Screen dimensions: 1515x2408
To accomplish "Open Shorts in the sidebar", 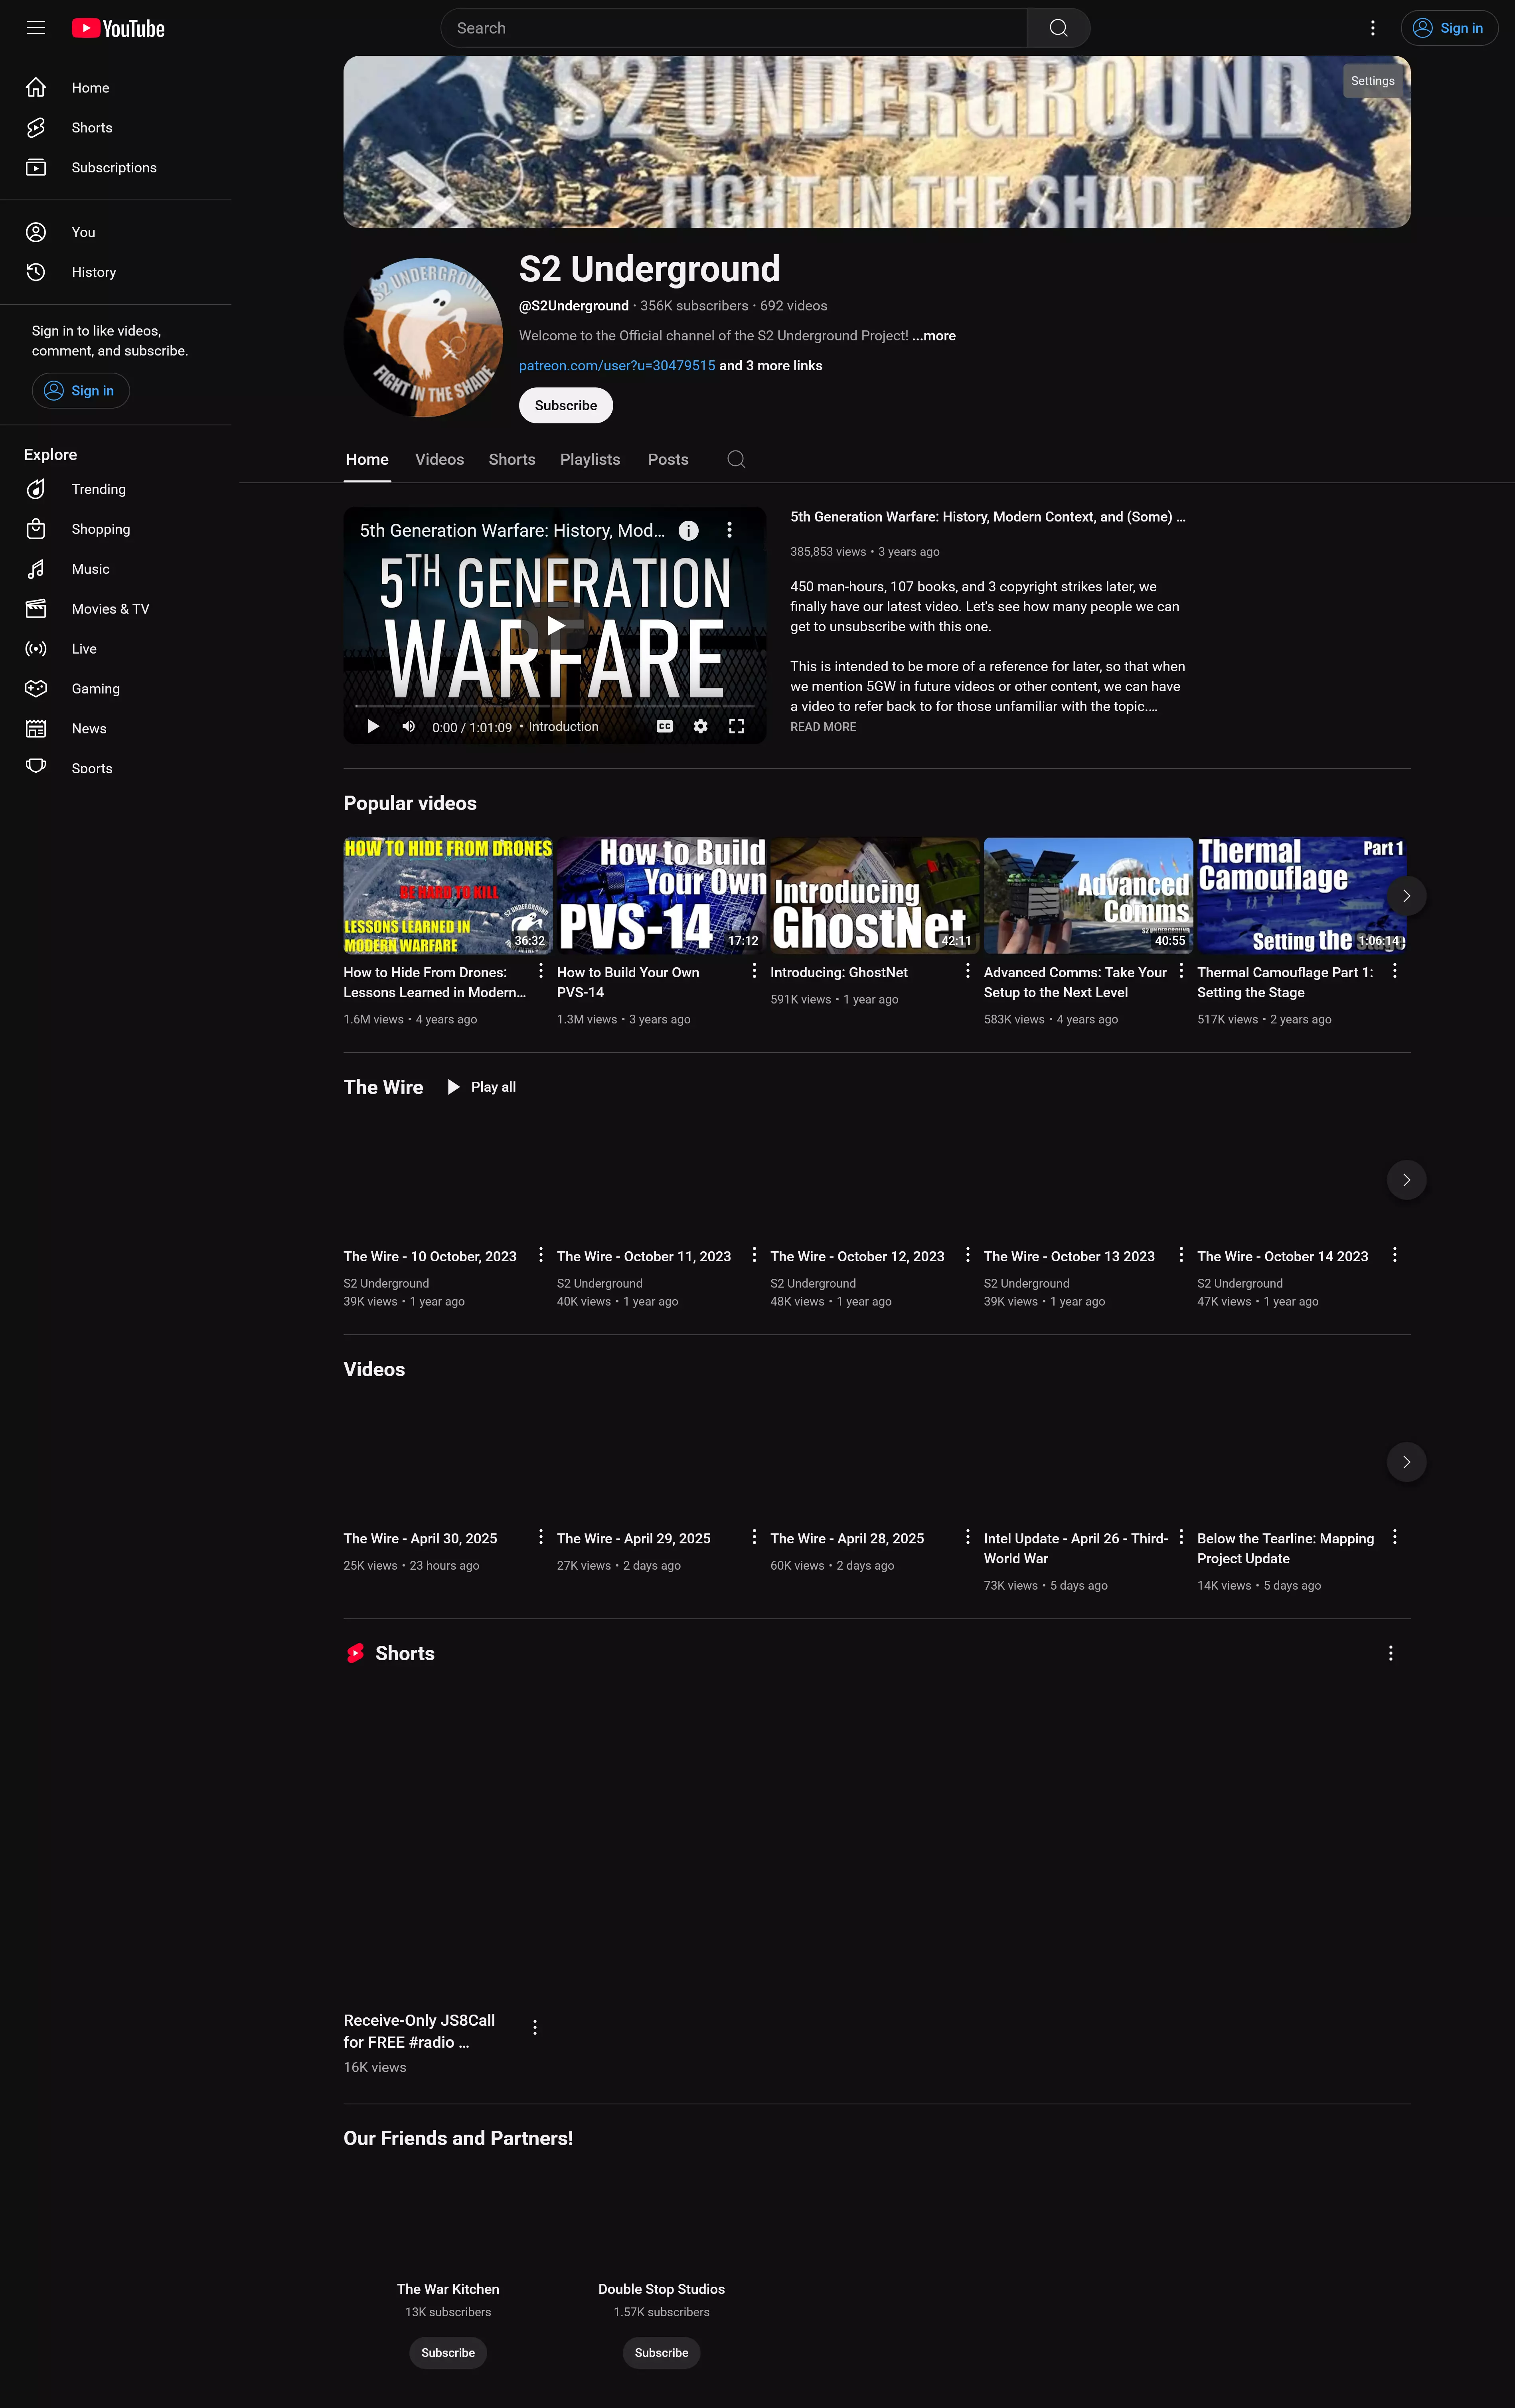I will coord(116,128).
